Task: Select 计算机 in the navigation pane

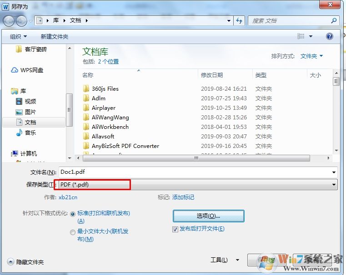Action: click(24, 153)
